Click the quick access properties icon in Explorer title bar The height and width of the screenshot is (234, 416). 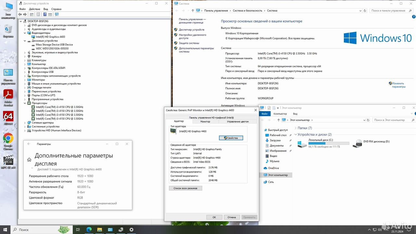coord(269,108)
